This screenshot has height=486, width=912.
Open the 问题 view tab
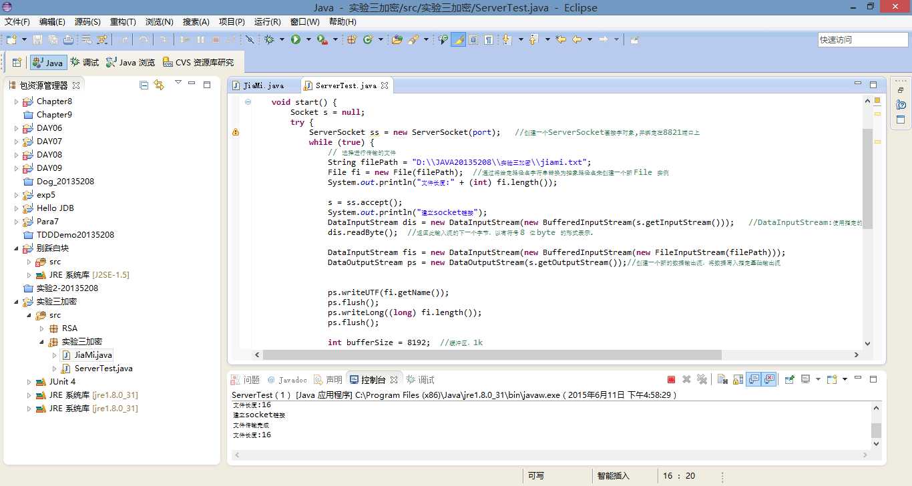(x=246, y=380)
